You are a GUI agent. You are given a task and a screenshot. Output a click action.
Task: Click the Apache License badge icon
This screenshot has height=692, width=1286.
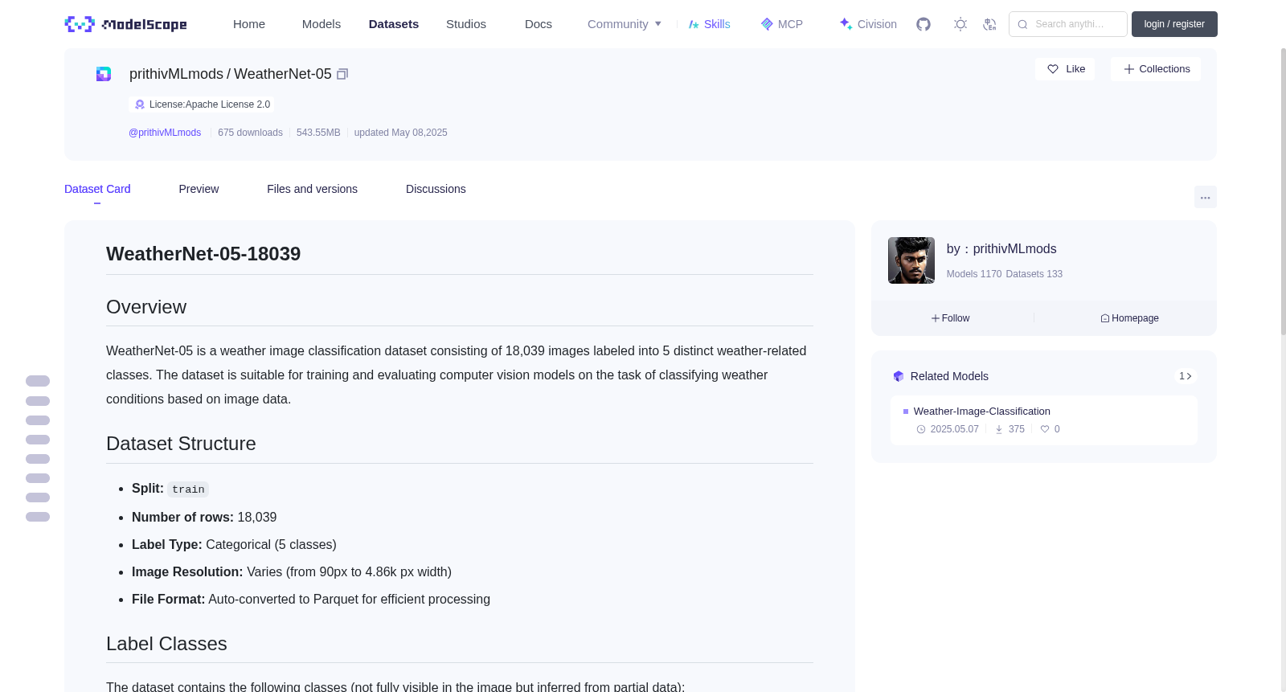140,104
